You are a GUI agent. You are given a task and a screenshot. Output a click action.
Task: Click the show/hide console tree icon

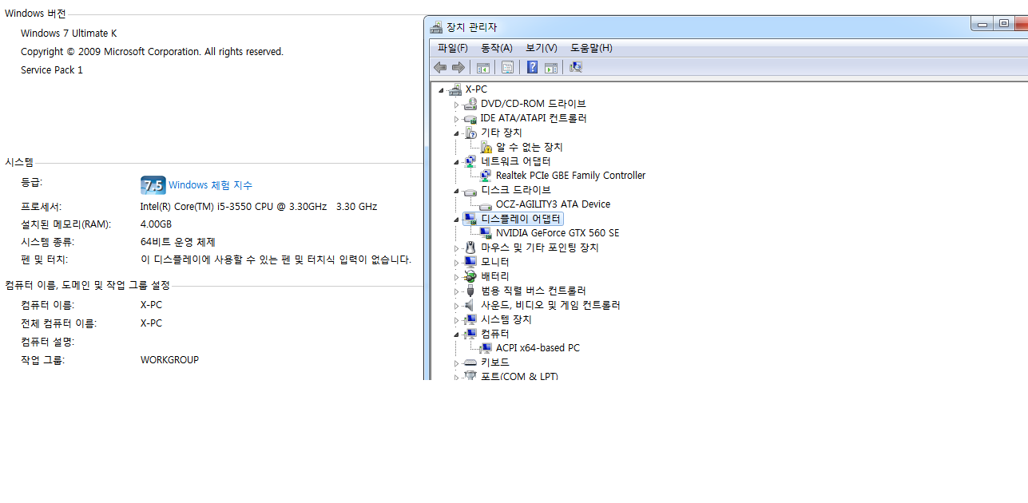[482, 68]
